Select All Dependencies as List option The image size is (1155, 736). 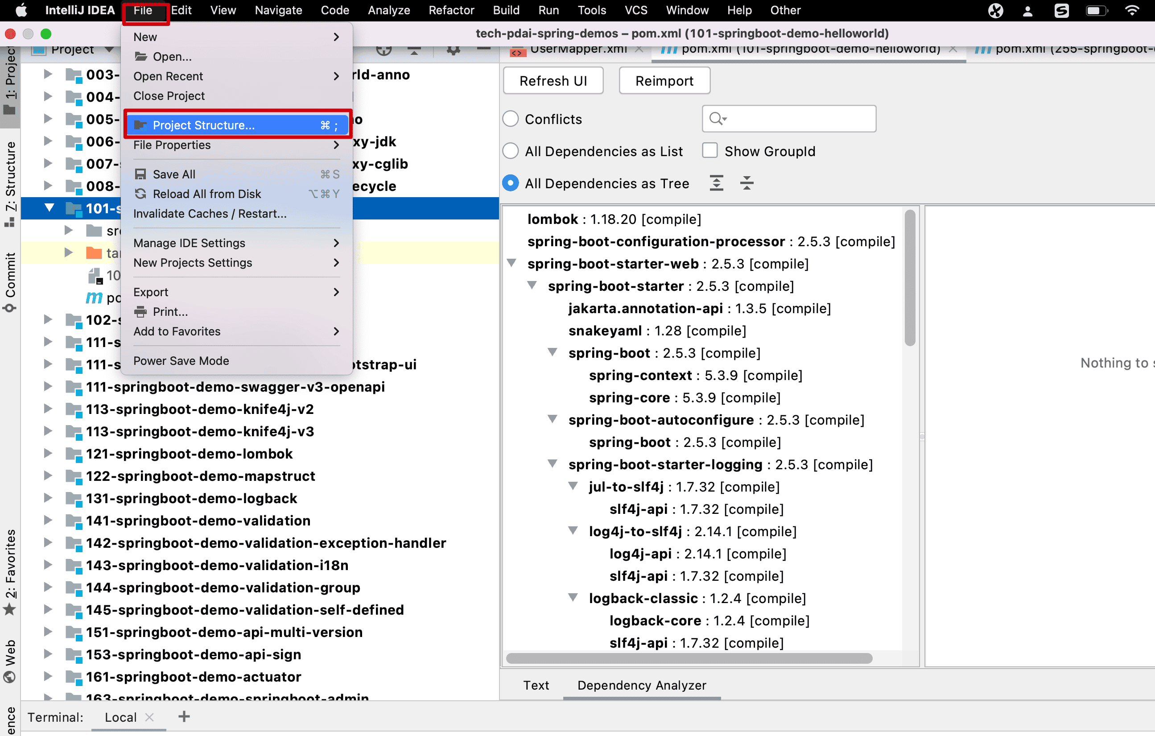pos(510,151)
